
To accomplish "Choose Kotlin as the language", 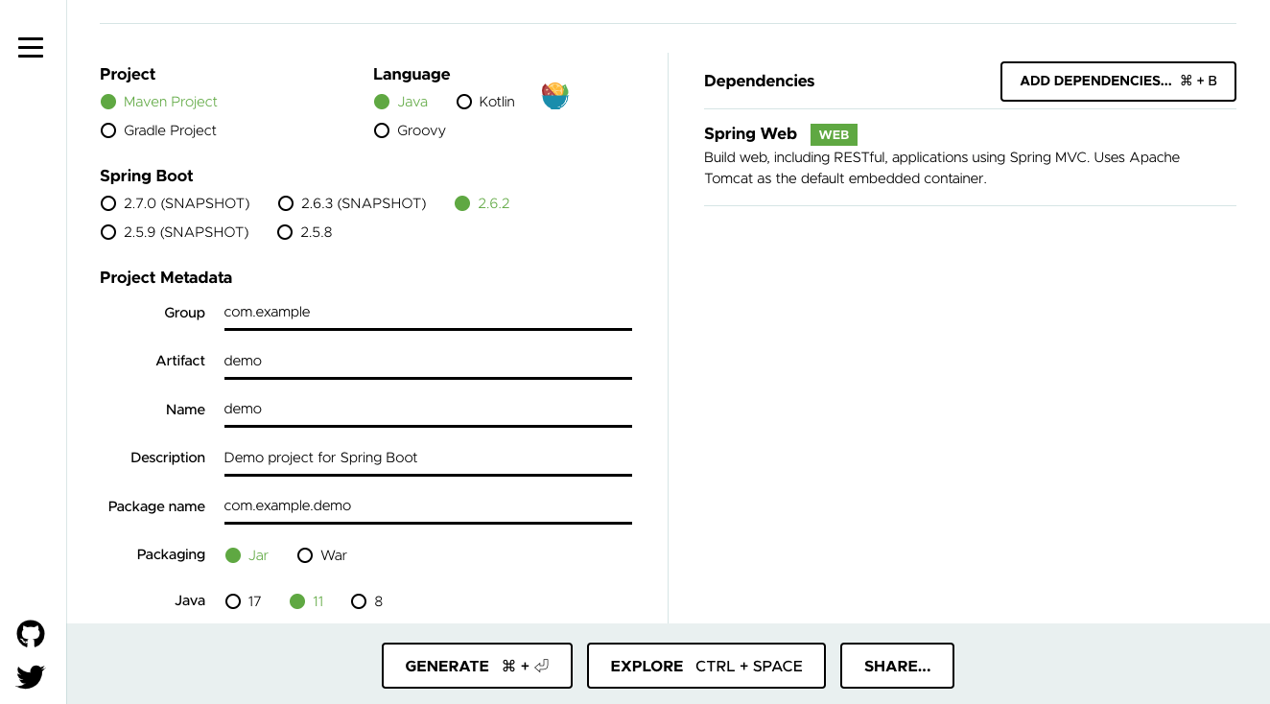I will point(485,102).
